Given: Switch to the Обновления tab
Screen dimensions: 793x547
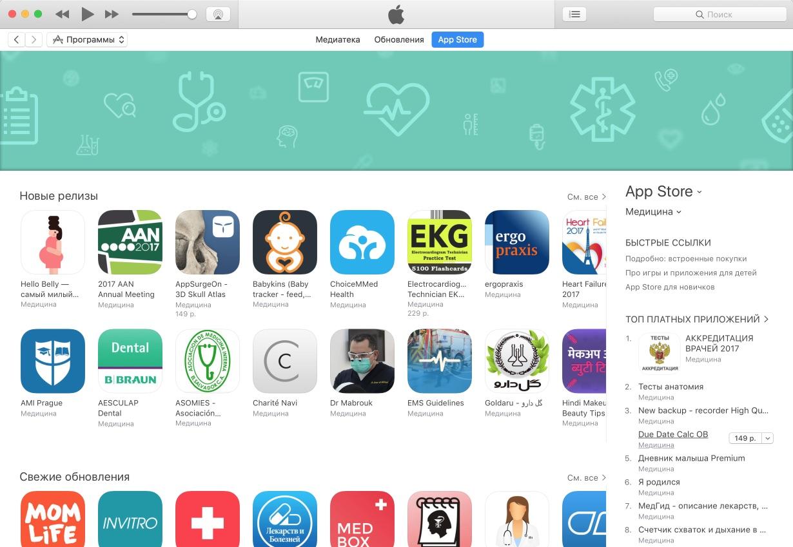Looking at the screenshot, I should 399,39.
